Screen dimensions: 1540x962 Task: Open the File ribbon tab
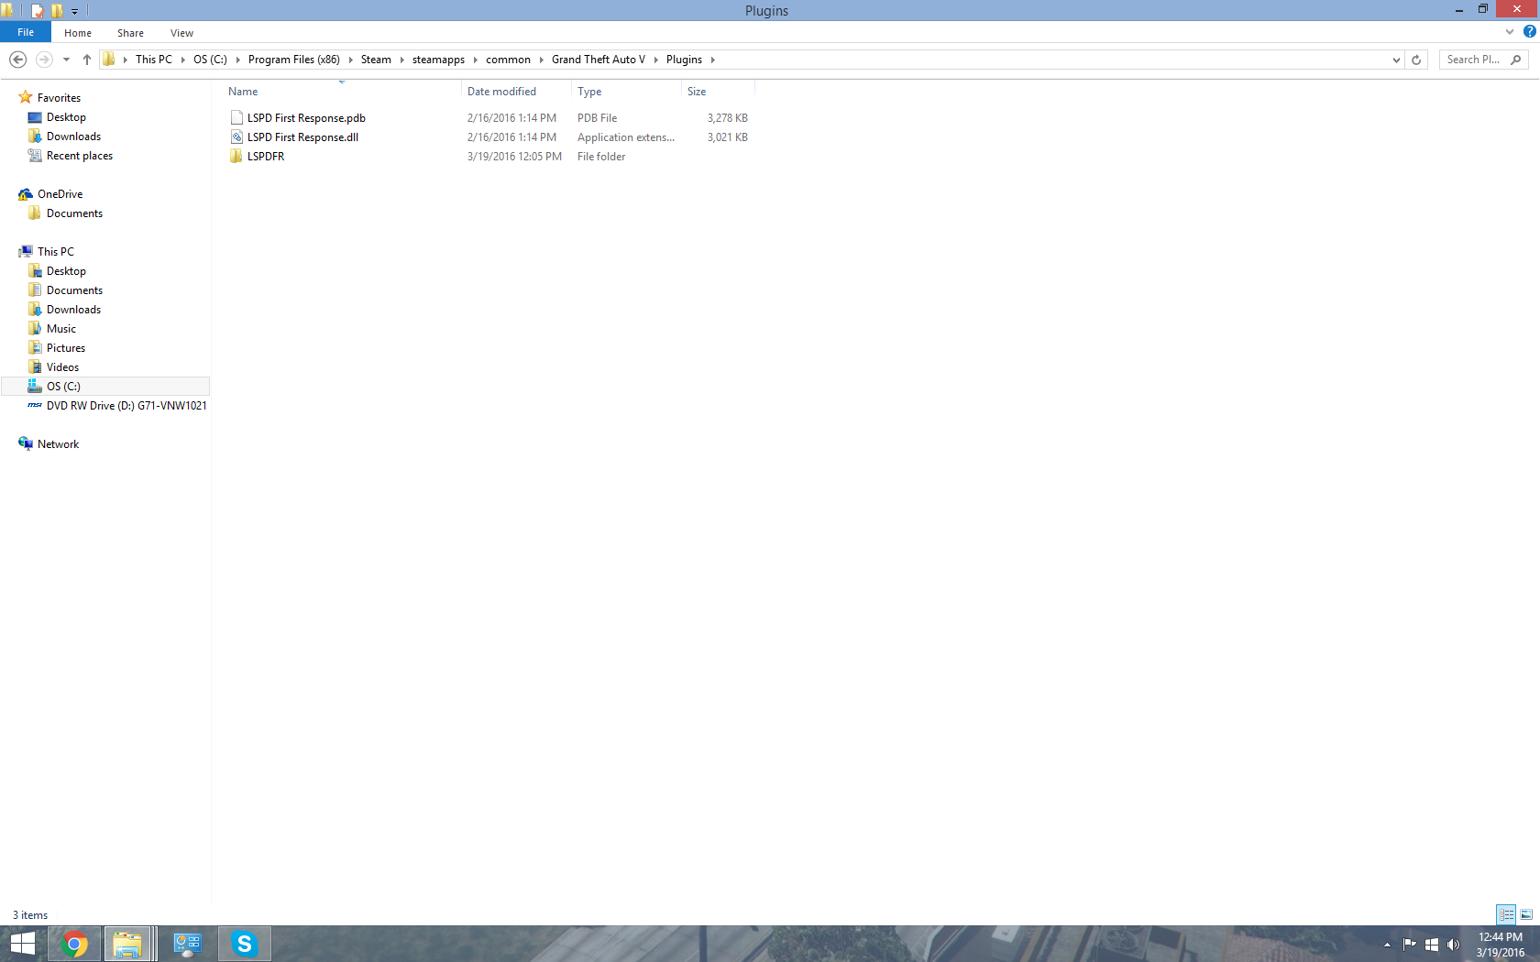click(x=26, y=32)
